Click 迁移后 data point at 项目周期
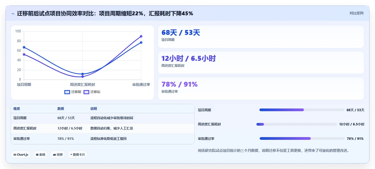Viewport: 375px width, 169px height. point(24,54)
